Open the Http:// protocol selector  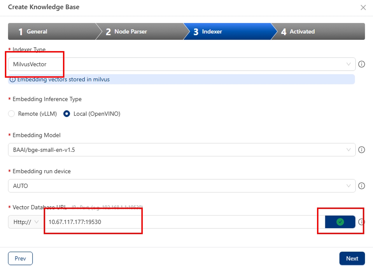pyautogui.click(x=26, y=222)
